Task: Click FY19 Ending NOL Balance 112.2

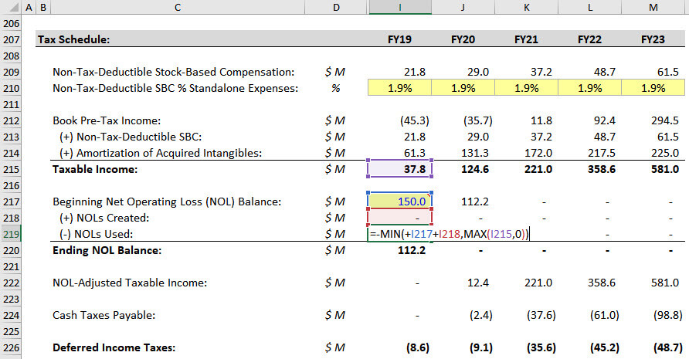Action: 411,250
